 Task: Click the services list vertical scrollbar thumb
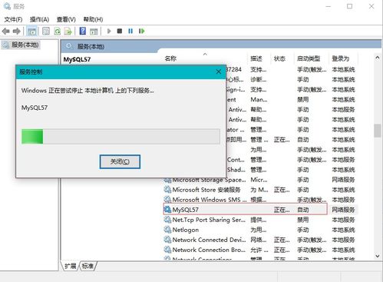pos(377,131)
